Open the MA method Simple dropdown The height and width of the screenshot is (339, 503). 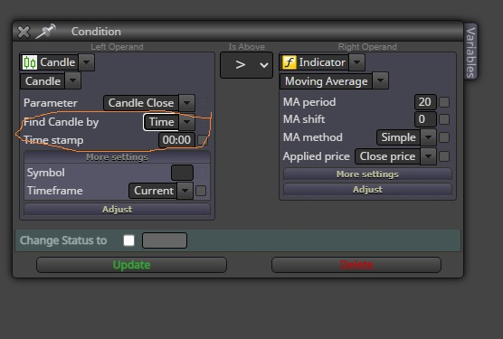click(428, 137)
